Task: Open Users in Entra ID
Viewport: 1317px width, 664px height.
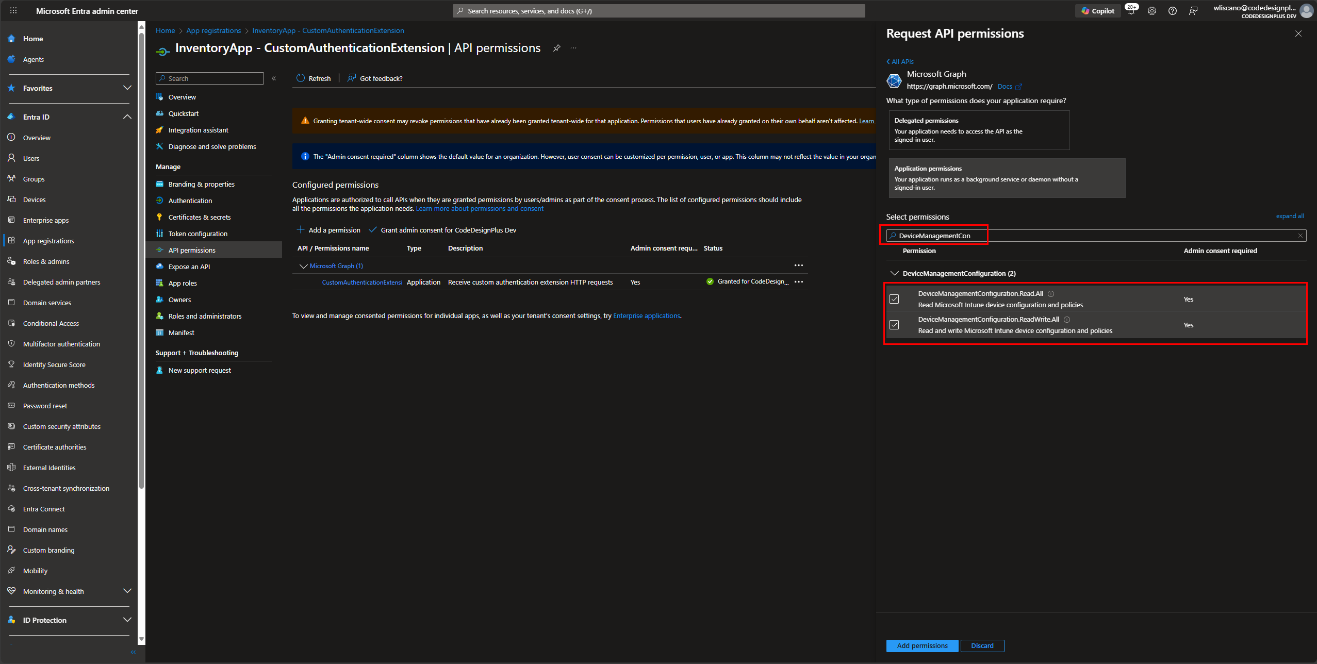Action: tap(31, 158)
